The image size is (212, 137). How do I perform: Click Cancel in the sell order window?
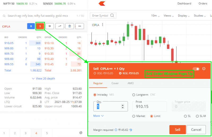click(x=196, y=130)
